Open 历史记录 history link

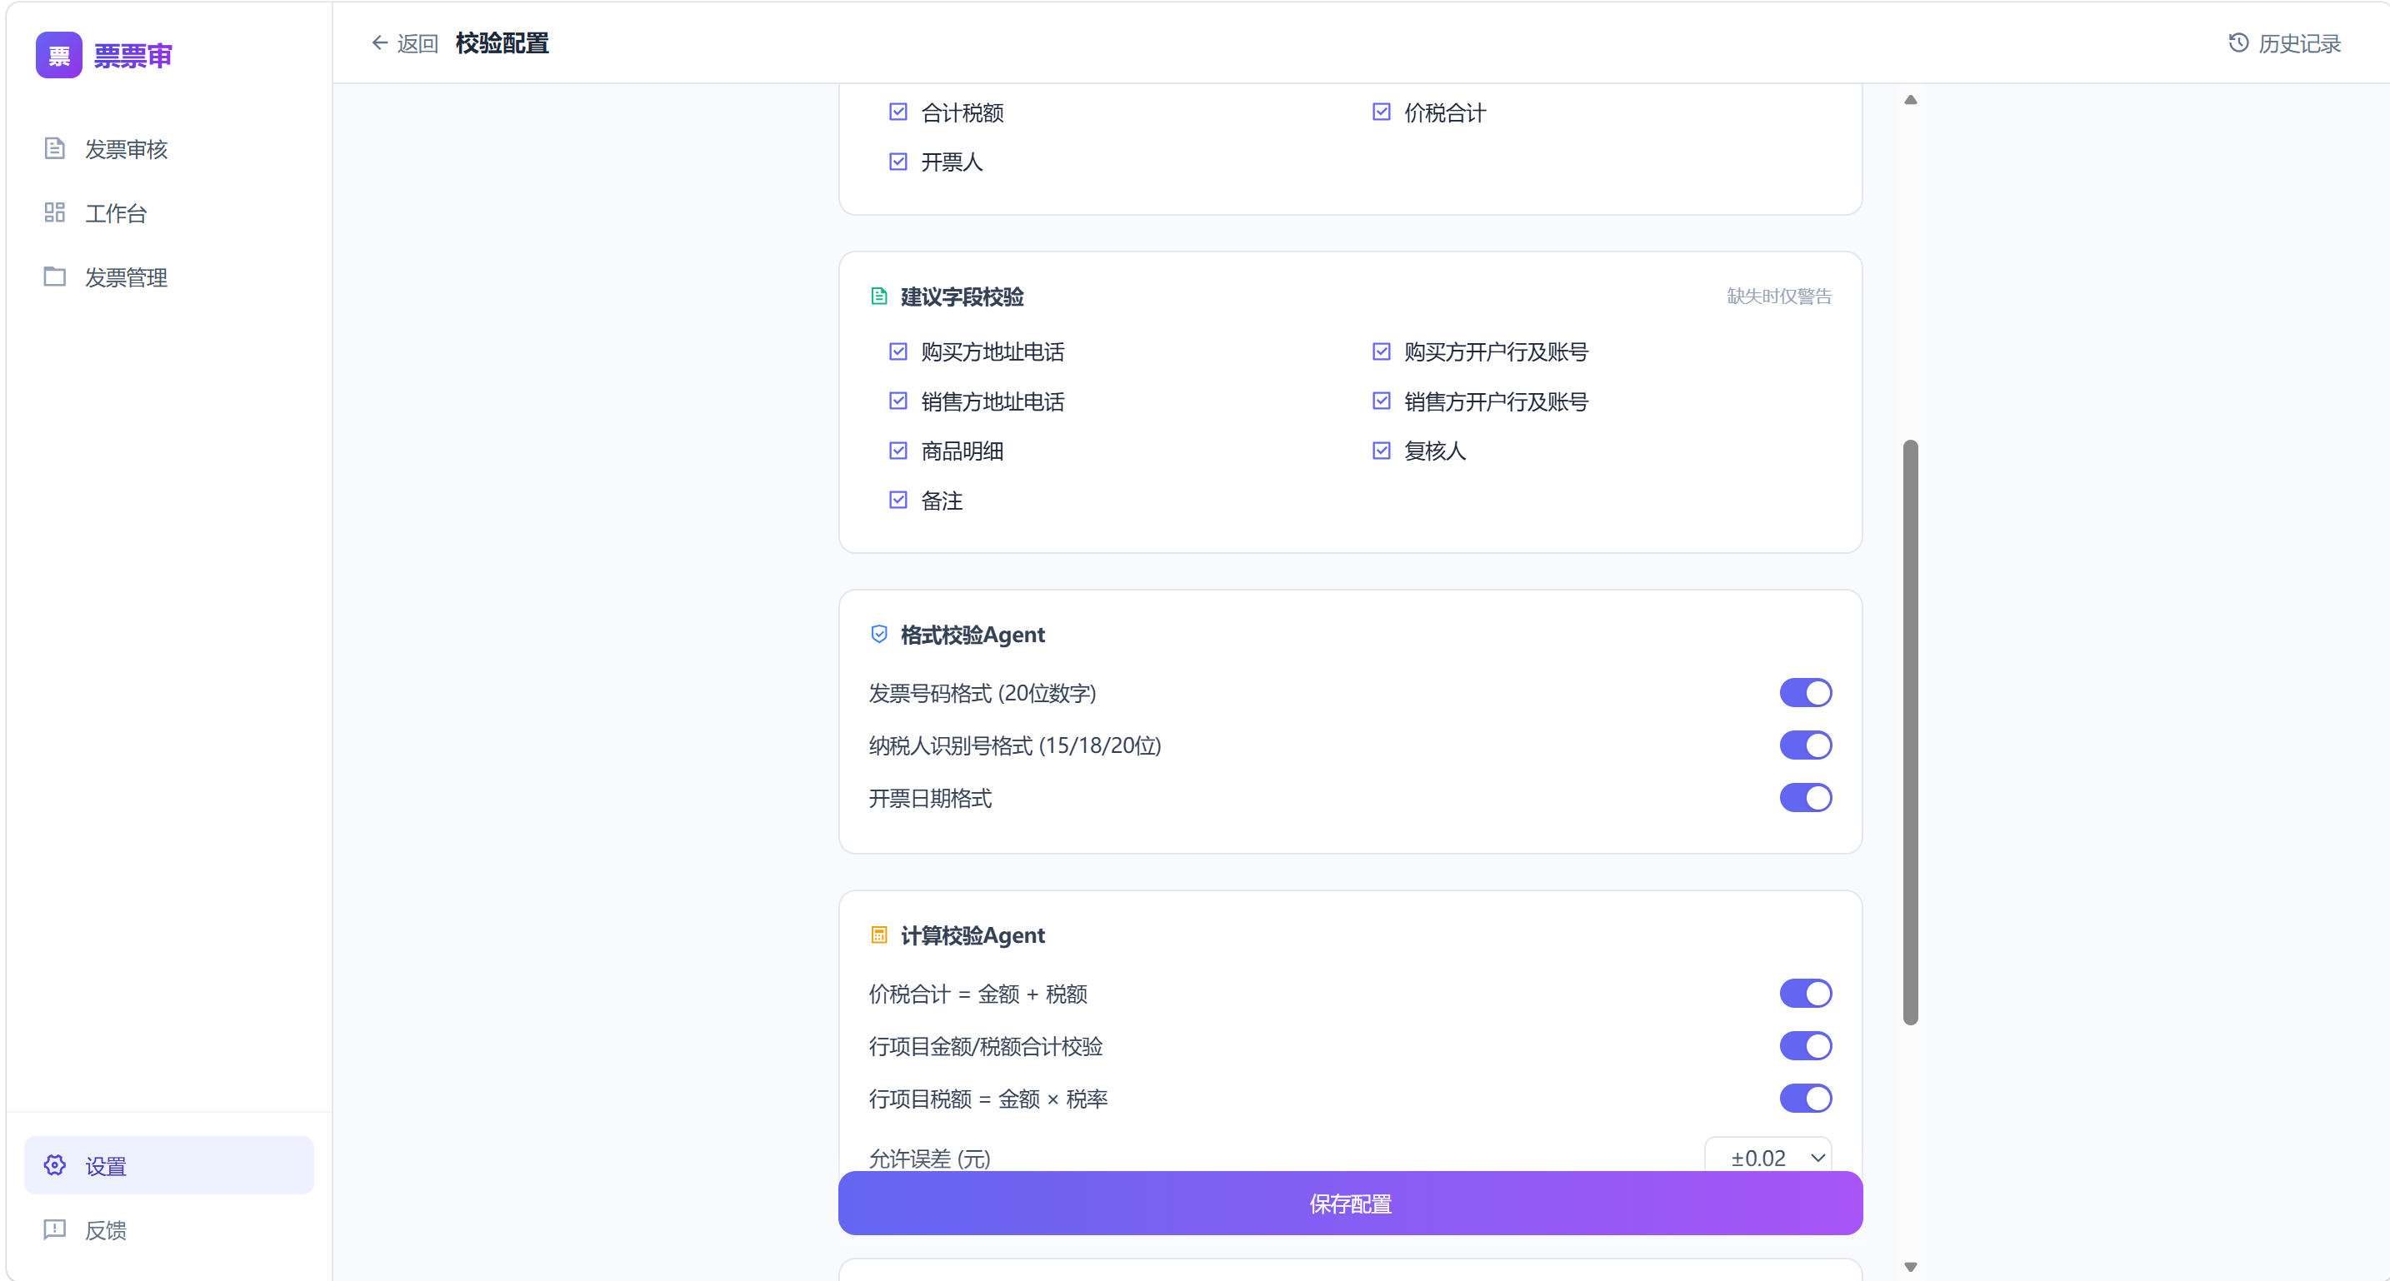(x=2285, y=42)
